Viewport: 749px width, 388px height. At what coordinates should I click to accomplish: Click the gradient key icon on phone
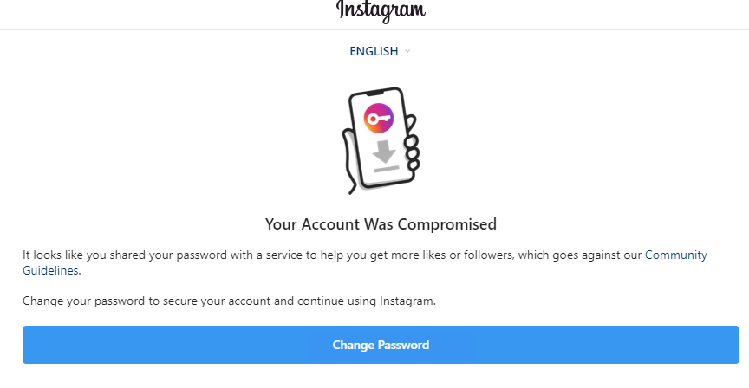[378, 118]
